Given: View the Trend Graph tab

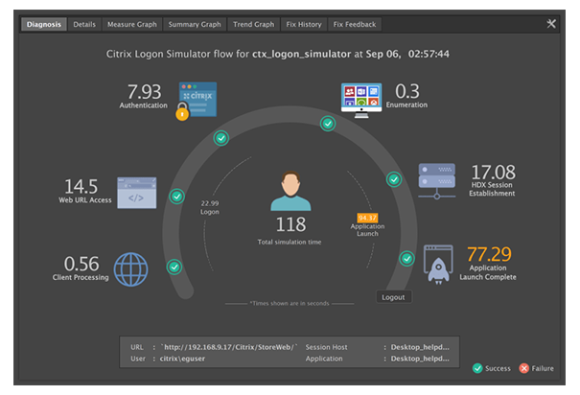Looking at the screenshot, I should [x=254, y=24].
